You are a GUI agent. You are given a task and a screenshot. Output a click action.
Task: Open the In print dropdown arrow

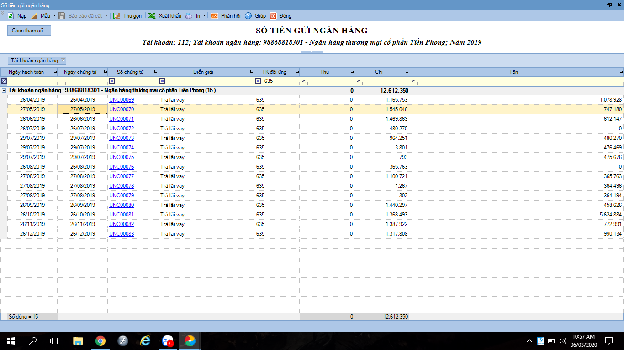(x=204, y=16)
